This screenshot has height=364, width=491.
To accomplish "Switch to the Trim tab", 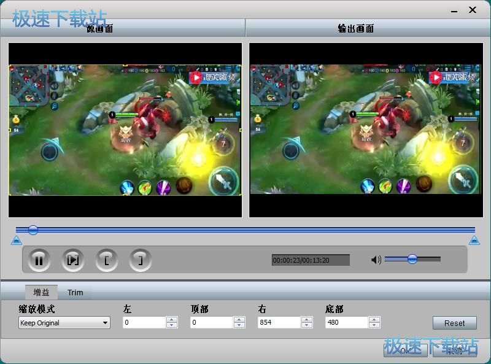I will pyautogui.click(x=75, y=292).
